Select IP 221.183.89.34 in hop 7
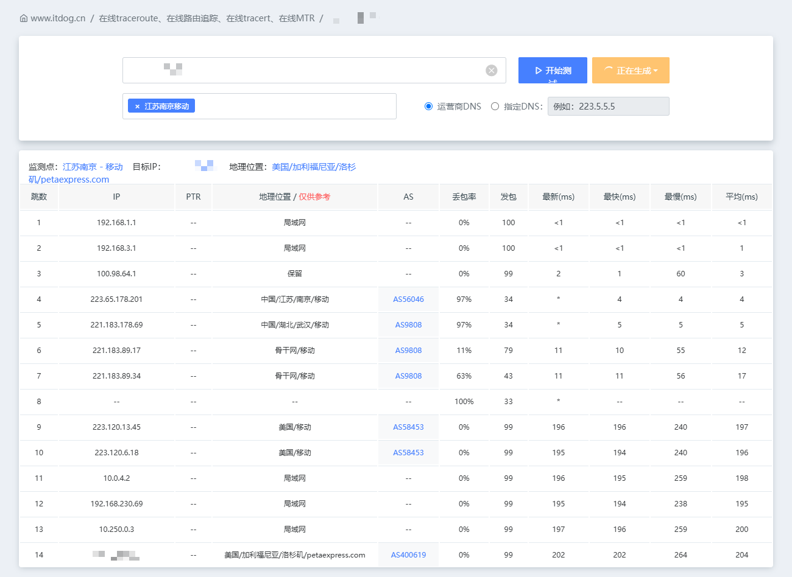792x577 pixels. pos(116,376)
